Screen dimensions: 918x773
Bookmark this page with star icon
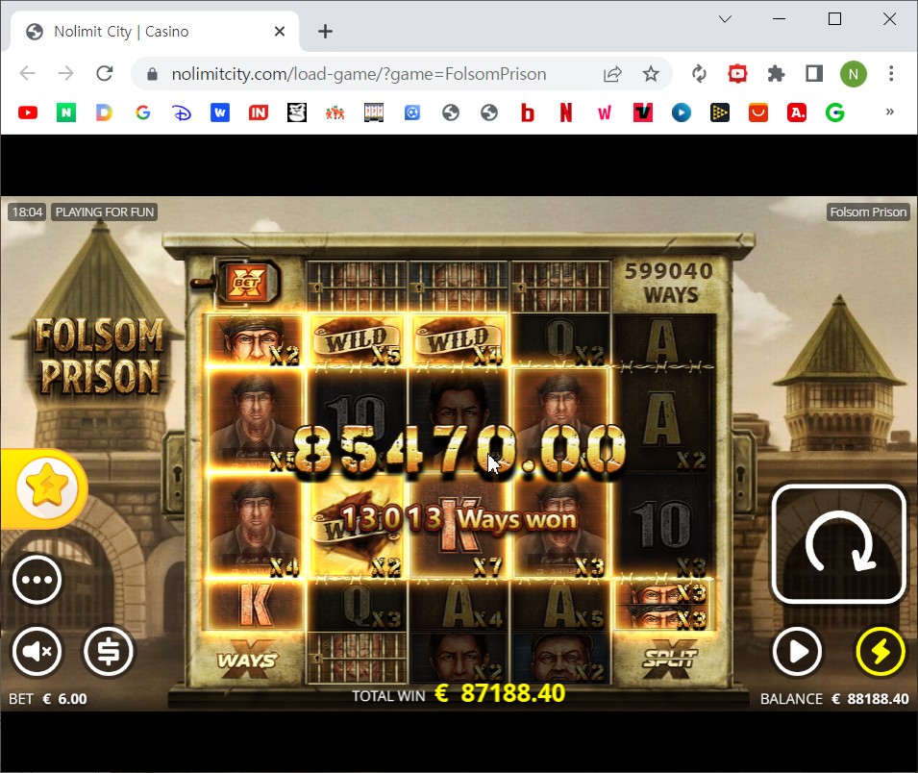tap(651, 74)
